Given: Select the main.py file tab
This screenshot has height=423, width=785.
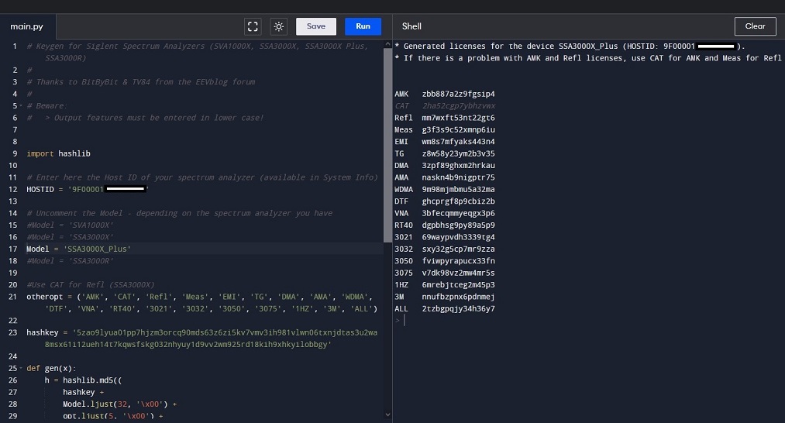Looking at the screenshot, I should (x=26, y=26).
